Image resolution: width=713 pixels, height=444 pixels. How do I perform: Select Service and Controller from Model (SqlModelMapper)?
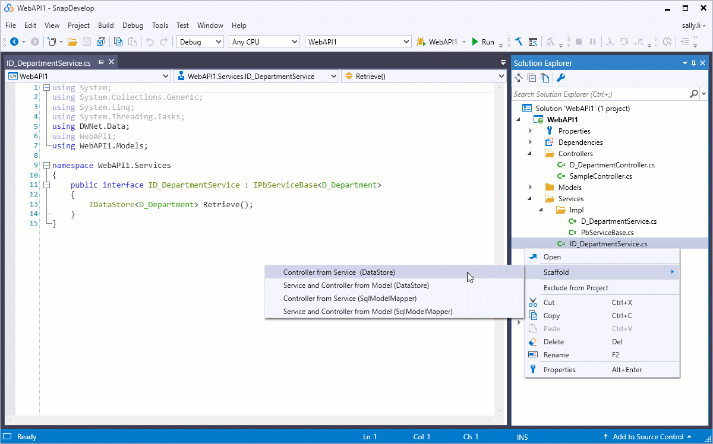395,312
